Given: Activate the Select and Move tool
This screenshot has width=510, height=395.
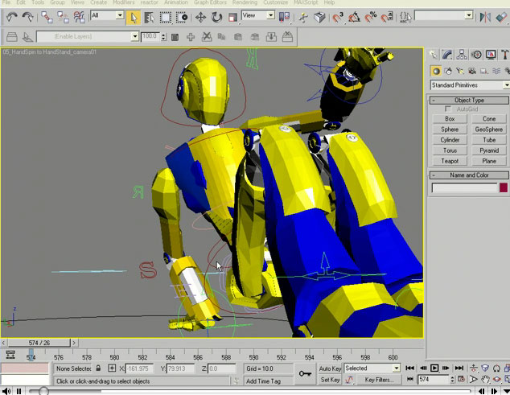Looking at the screenshot, I should click(201, 16).
